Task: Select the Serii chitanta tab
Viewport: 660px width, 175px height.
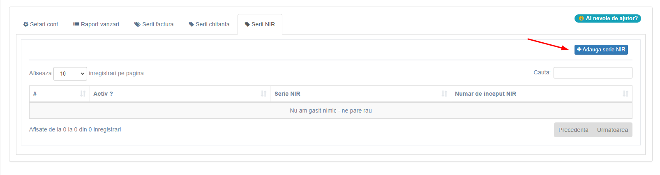Action: (x=209, y=24)
